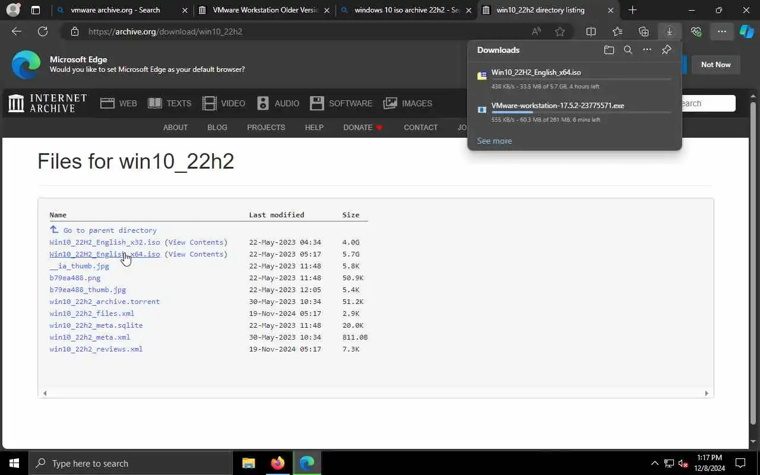Click Win10_22H2_English_x64.iso download entry in panel
Viewport: 760px width, 475px height.
(574, 79)
